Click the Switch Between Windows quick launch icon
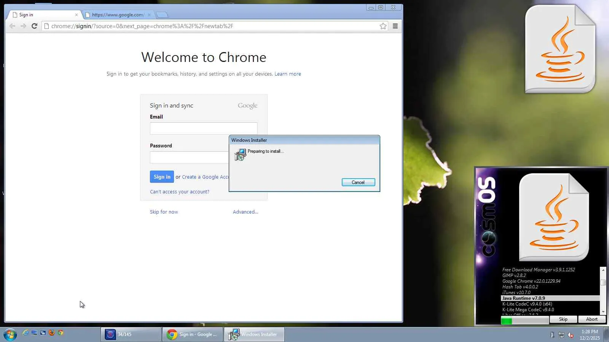This screenshot has height=342, width=609. point(43,333)
